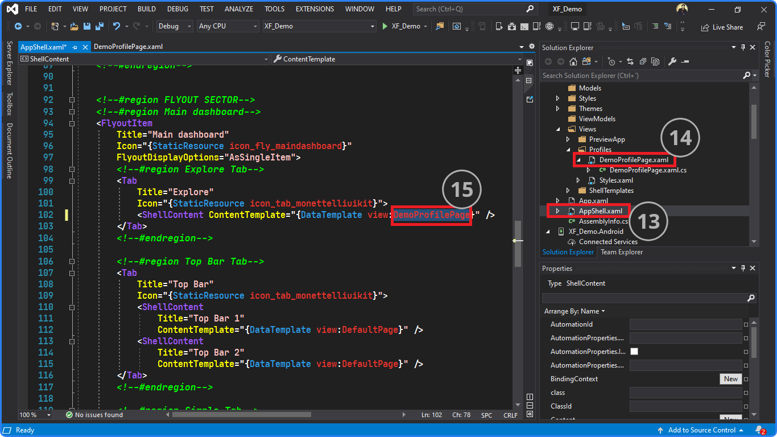Image resolution: width=777 pixels, height=437 pixels.
Task: Click Collapse All icon in Solution Explorer
Action: [643, 61]
